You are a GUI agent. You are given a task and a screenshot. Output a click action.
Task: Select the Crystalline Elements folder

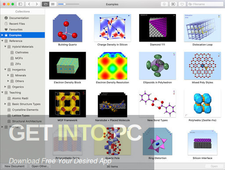[x=22, y=110]
